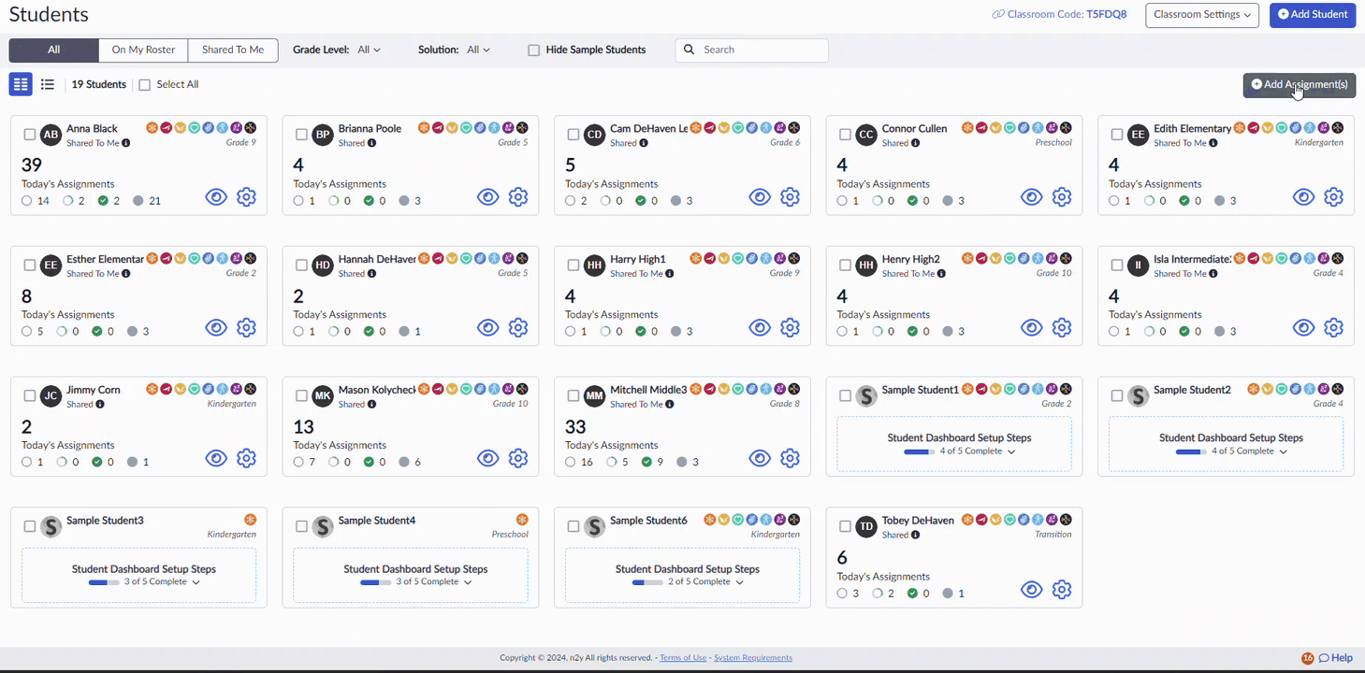Expand Sample Student6's setup steps
Screen dimensions: 1365x673
pyautogui.click(x=740, y=582)
